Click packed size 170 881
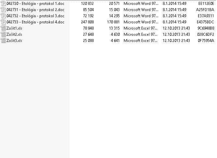217x158 pixels. point(113,22)
